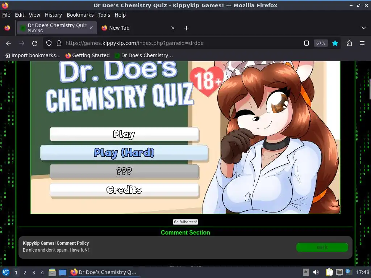Click the page vertical scrollbar
371x278 pixels.
pos(370,89)
